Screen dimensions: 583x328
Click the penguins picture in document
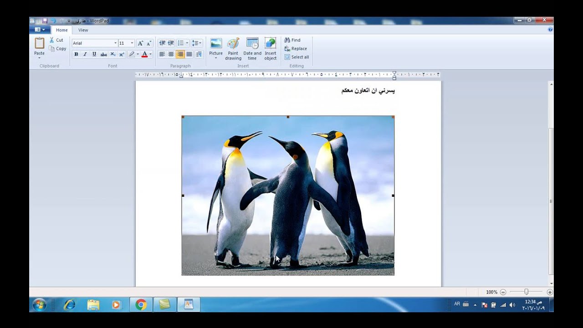(x=288, y=195)
